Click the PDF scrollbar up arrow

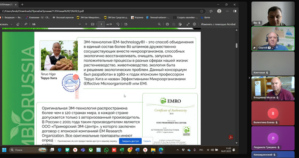237,30
